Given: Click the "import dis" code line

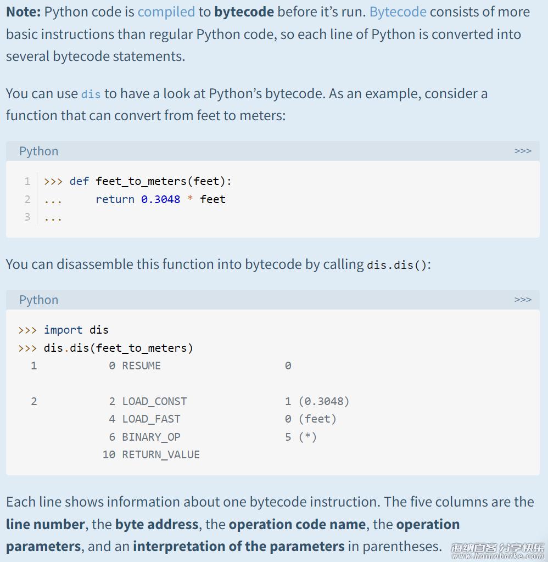Looking at the screenshot, I should [76, 330].
